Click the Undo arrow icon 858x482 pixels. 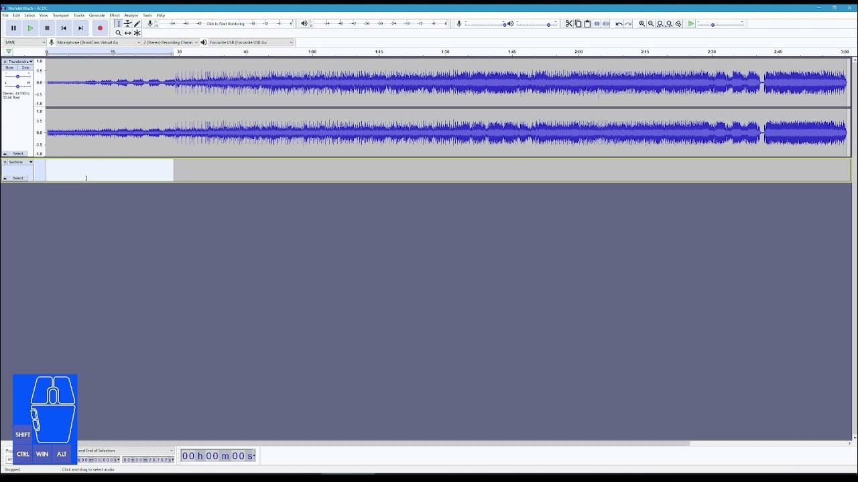(619, 23)
